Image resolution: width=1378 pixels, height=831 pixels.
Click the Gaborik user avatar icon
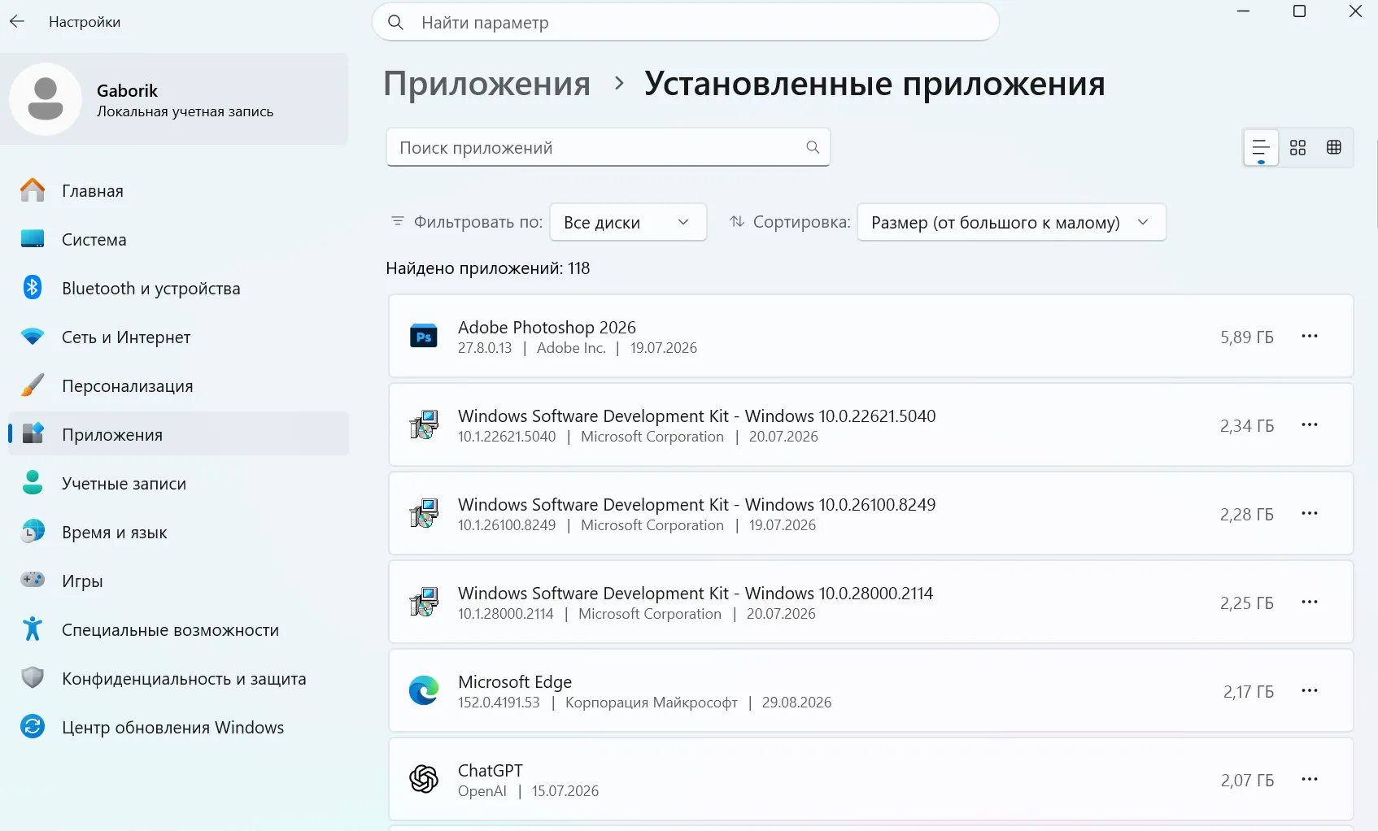(46, 99)
